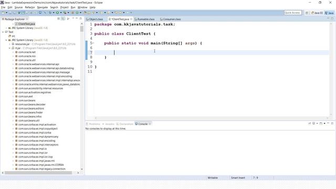Close the ClientTest.java tab

coord(131,19)
